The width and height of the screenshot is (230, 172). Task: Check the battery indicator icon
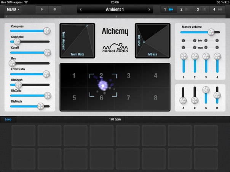[x=227, y=2]
